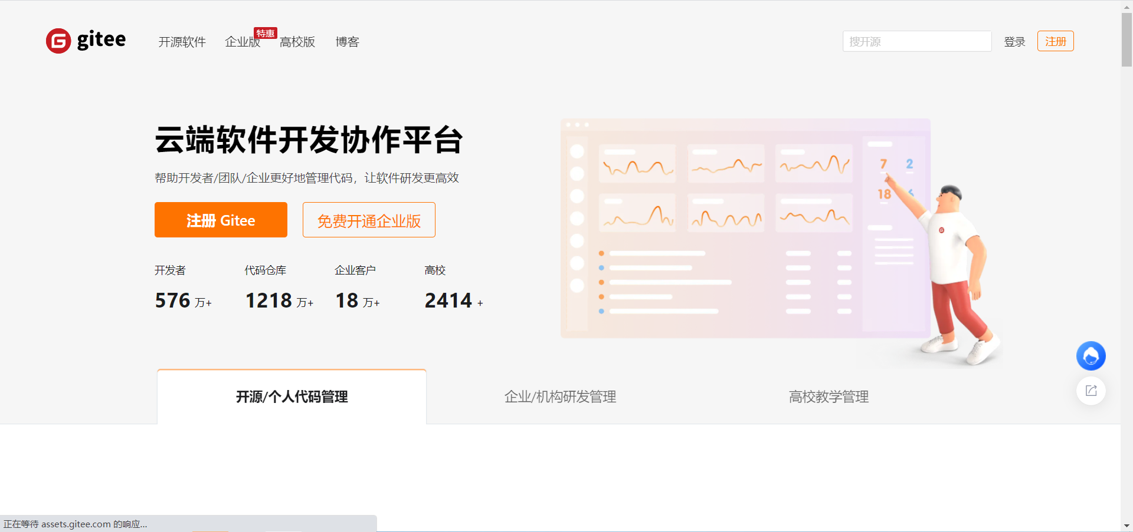Open the blue chat assistant bubble

tap(1091, 356)
